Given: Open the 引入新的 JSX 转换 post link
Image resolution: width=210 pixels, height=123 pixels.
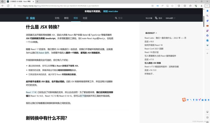Looking at the screenshot, I should coord(153,63).
